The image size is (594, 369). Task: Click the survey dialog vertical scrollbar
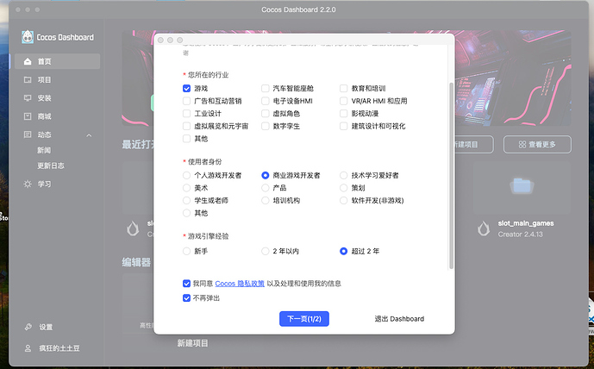(x=451, y=175)
